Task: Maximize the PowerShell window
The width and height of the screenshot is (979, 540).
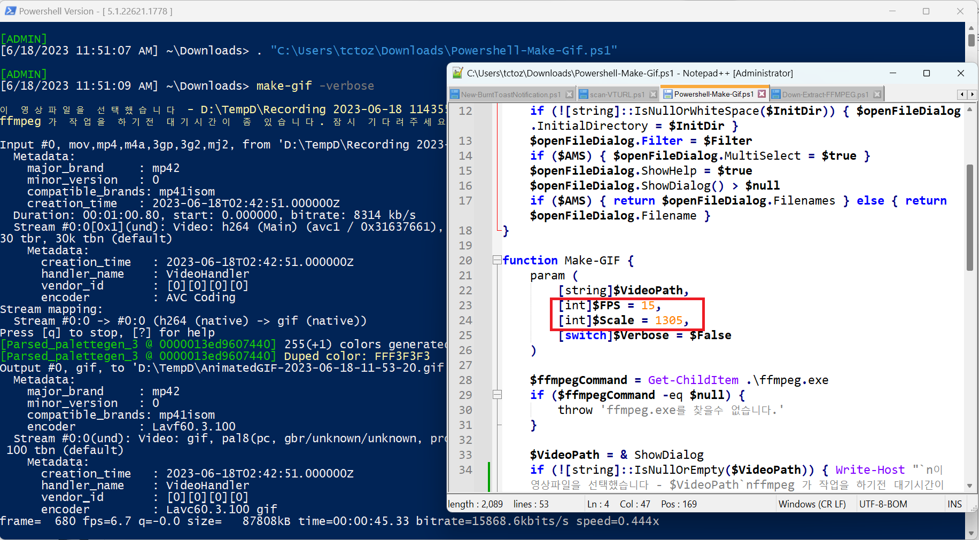Action: pyautogui.click(x=926, y=11)
